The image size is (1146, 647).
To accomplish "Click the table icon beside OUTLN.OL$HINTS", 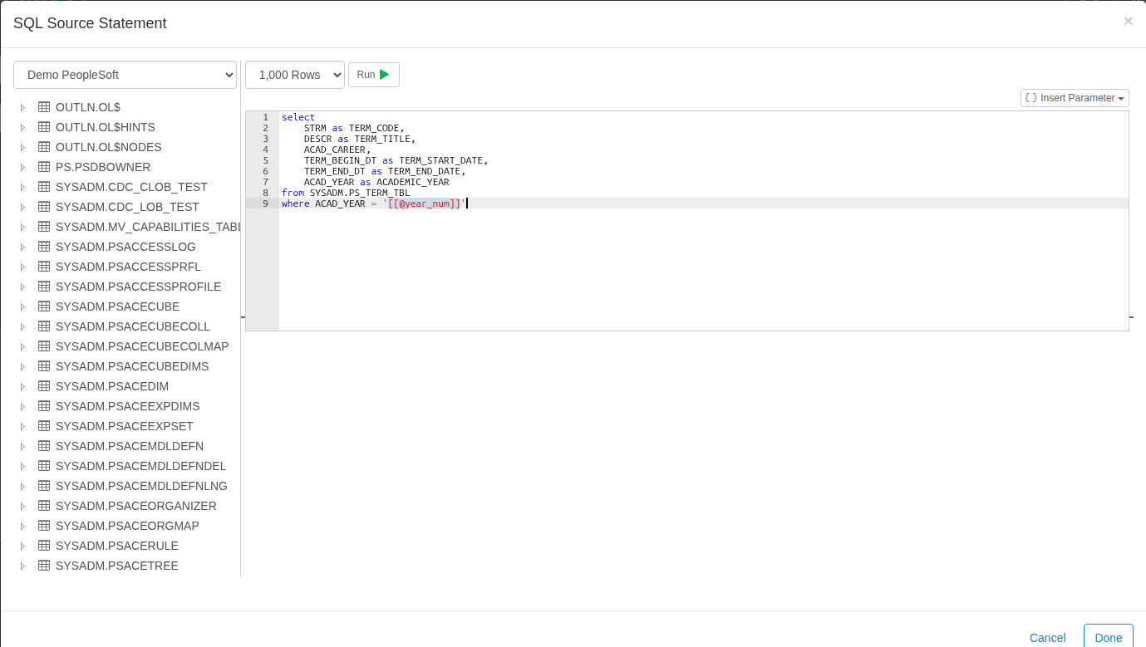I will (44, 127).
